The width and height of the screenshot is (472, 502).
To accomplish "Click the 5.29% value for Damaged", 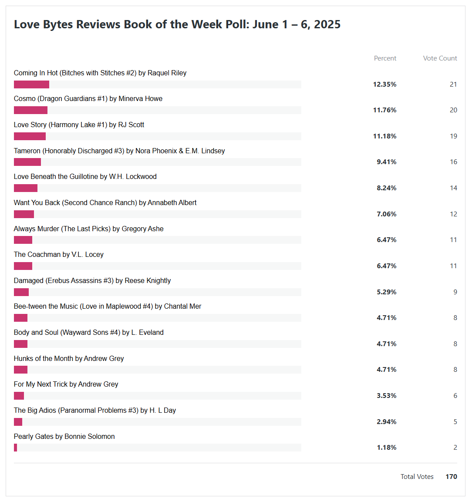I will point(386,292).
